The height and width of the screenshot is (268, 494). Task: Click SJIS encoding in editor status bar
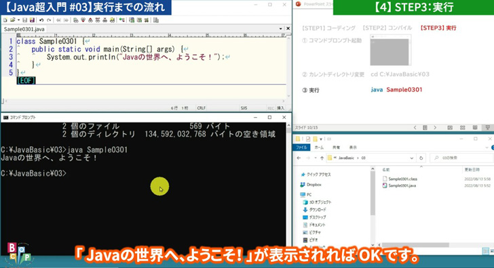click(x=244, y=108)
